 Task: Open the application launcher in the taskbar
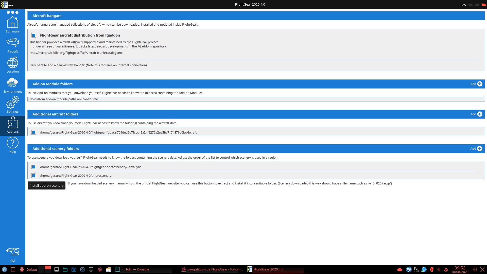point(4,269)
